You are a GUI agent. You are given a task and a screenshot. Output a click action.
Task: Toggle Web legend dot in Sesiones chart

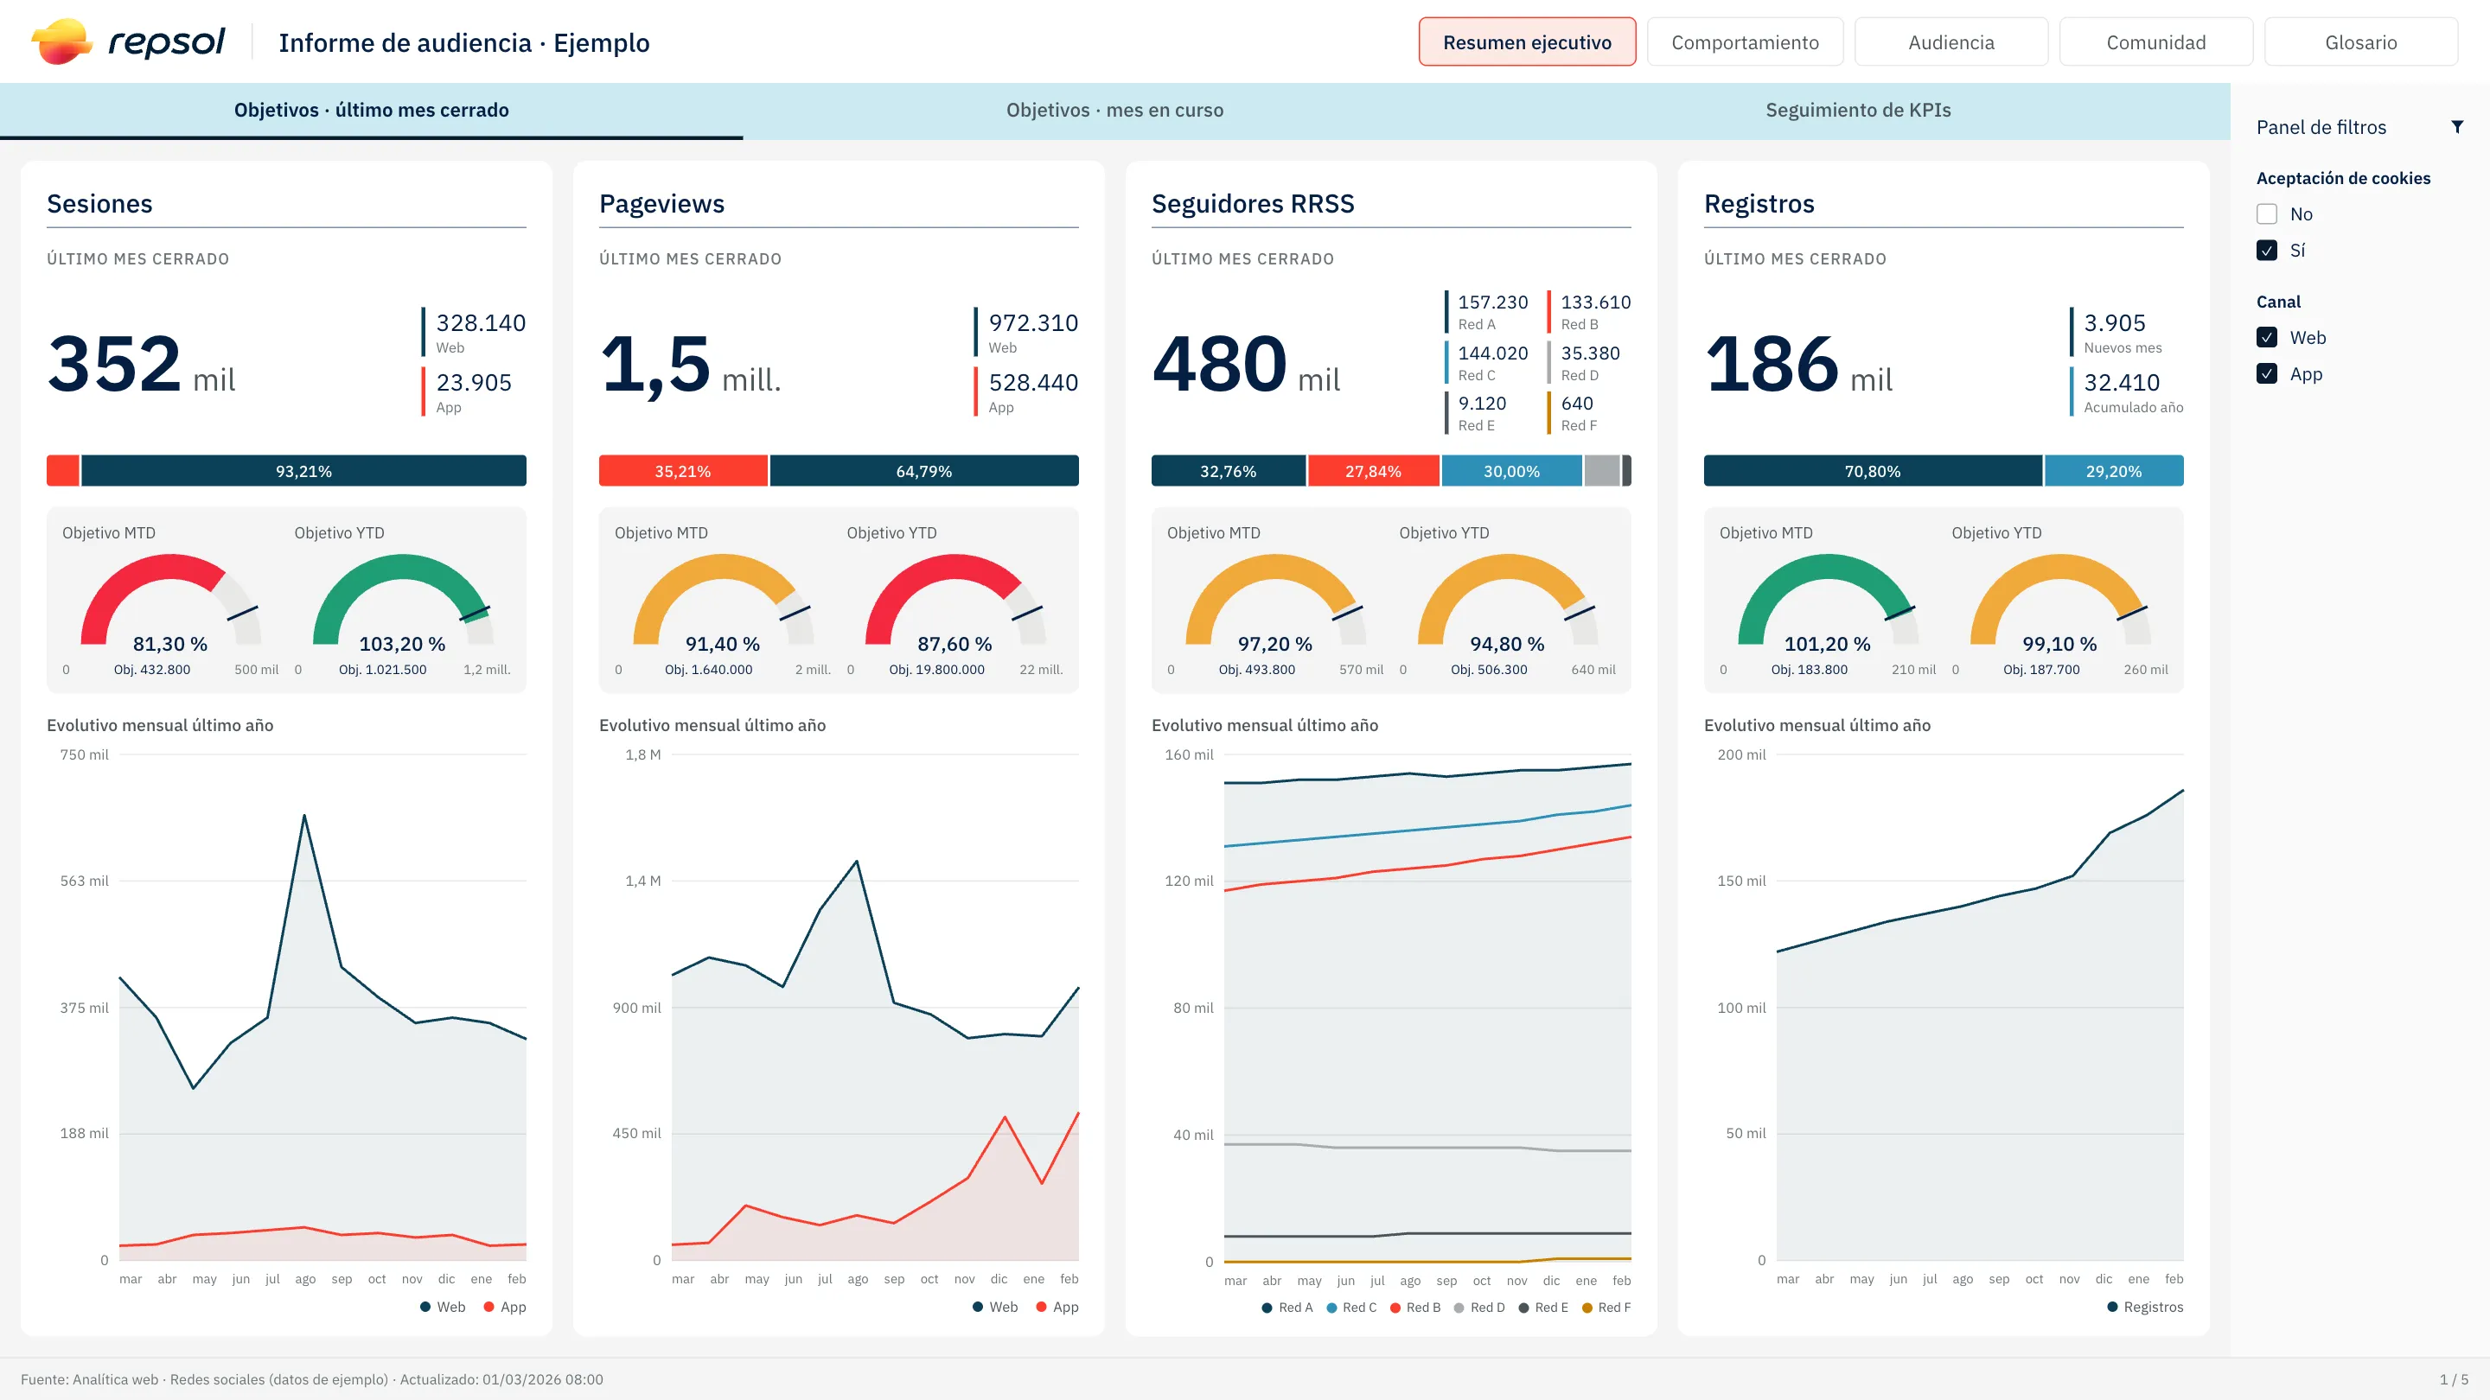point(425,1307)
